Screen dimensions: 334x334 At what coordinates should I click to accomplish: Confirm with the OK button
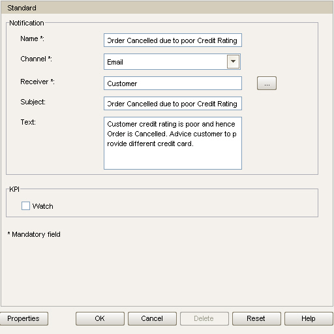pos(100,318)
